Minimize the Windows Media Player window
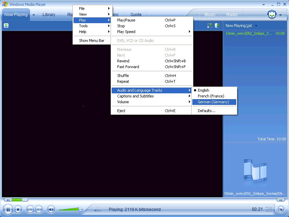The width and height of the screenshot is (289, 217). tap(272, 4)
